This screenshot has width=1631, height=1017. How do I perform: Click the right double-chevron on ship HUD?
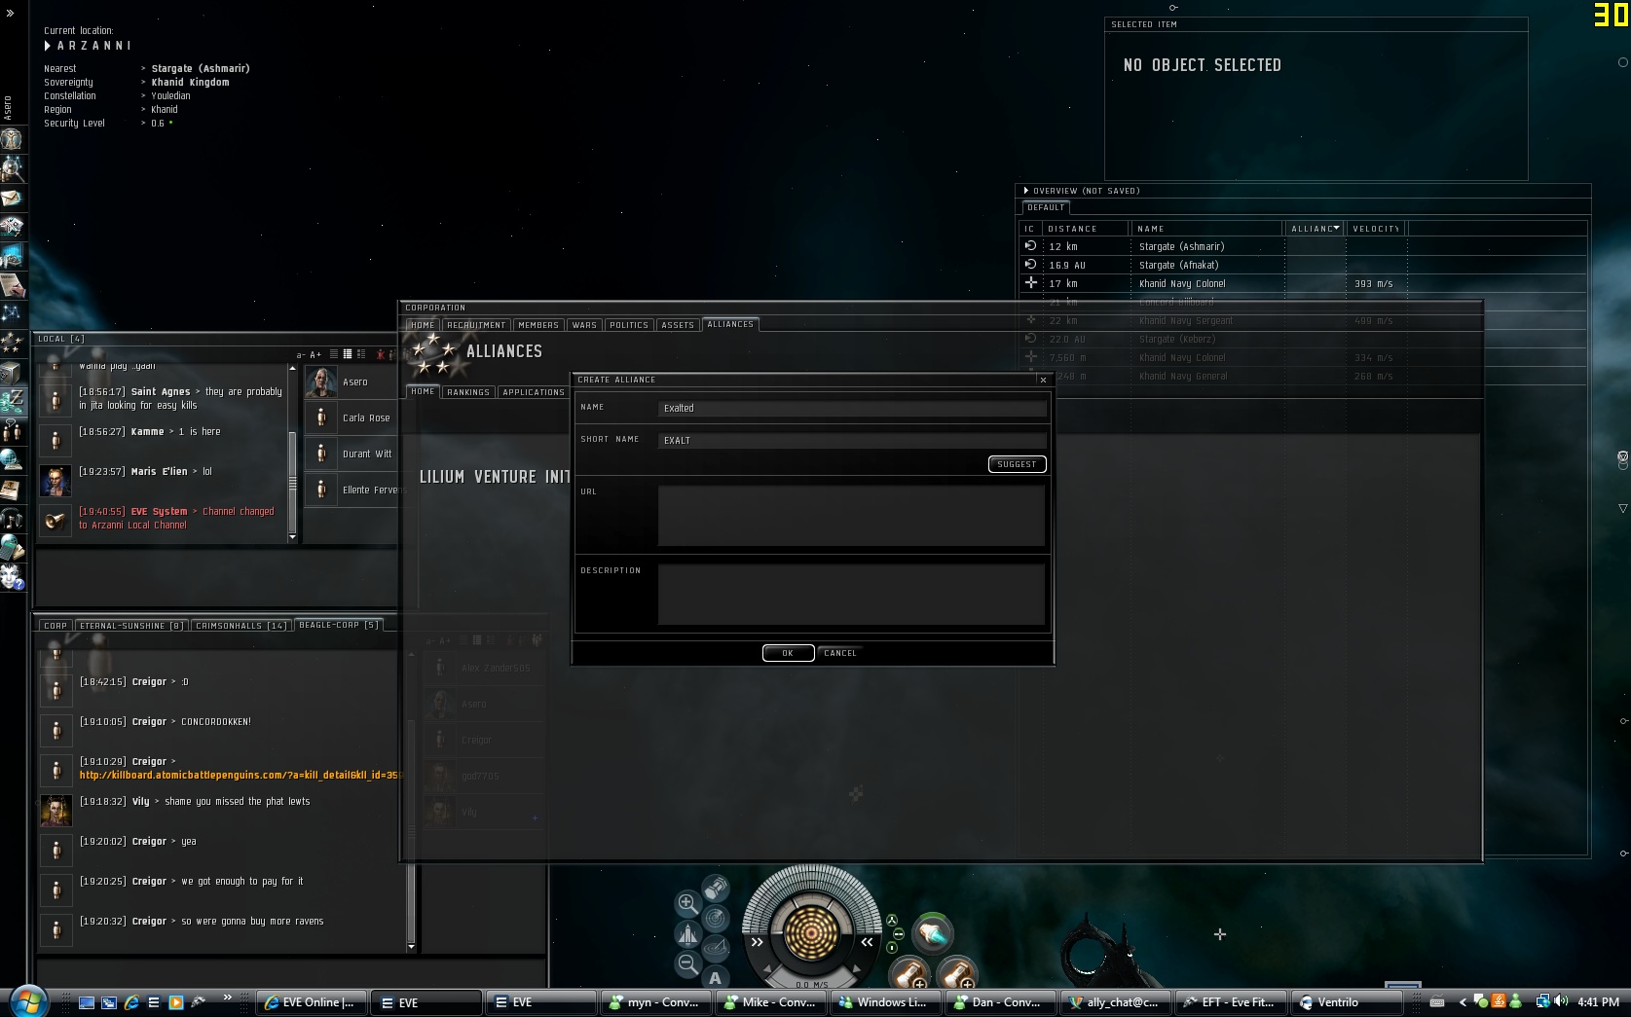click(867, 942)
